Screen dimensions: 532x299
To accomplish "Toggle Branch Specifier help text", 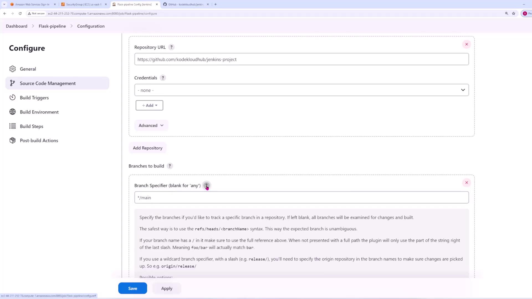I will point(206,185).
